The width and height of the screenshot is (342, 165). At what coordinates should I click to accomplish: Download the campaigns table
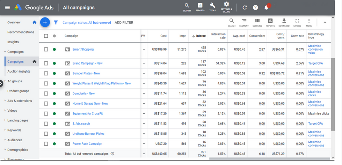(284, 22)
